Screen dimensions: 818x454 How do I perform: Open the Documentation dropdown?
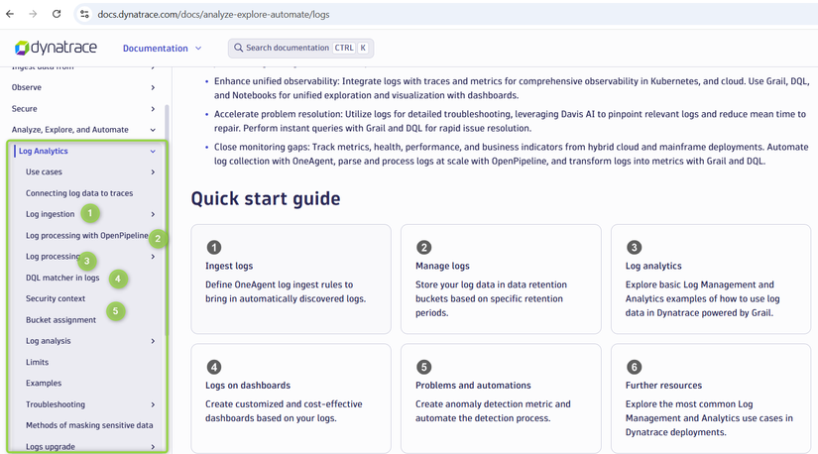[162, 48]
